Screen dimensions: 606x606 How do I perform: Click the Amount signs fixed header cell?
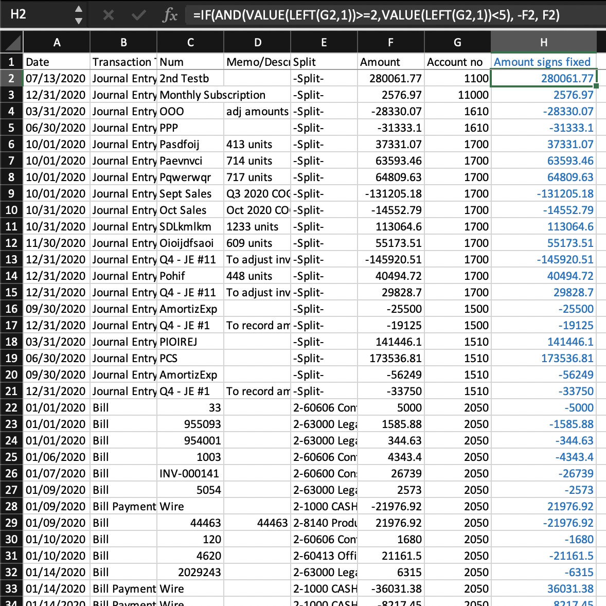(x=544, y=62)
